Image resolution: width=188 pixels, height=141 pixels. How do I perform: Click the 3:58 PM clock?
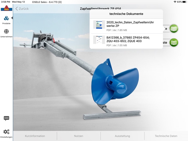click(x=6, y=2)
